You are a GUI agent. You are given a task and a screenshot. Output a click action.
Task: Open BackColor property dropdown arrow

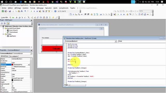pos(29,65)
